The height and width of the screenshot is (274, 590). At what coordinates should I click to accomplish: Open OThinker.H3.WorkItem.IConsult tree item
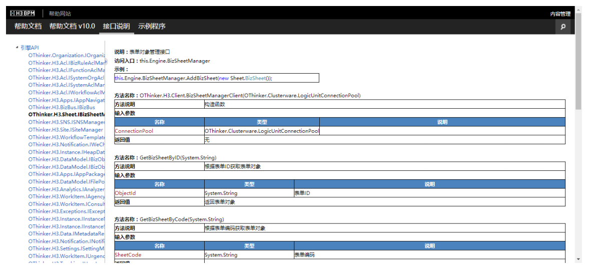tap(66, 204)
